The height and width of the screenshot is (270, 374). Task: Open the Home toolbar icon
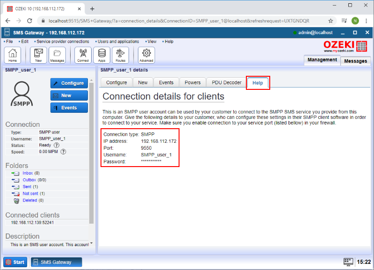(x=13, y=55)
